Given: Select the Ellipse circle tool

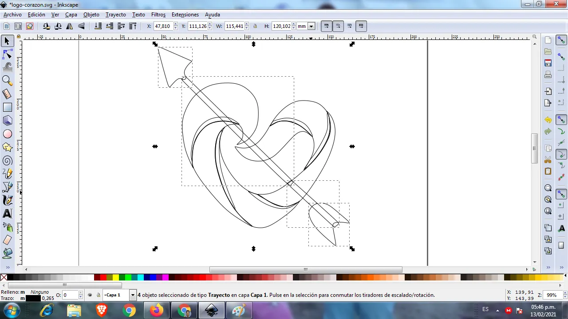Looking at the screenshot, I should [x=7, y=134].
